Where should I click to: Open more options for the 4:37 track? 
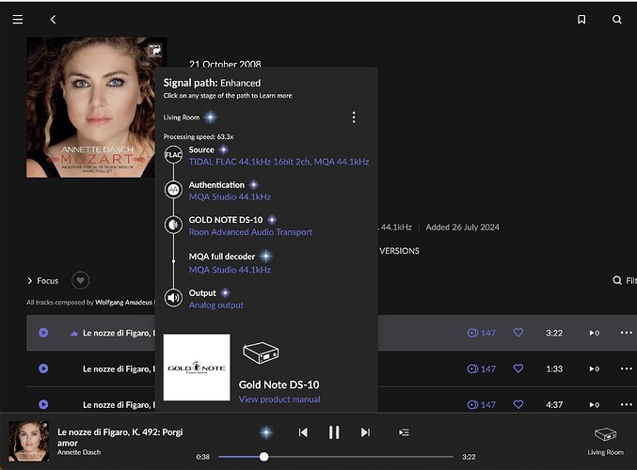pyautogui.click(x=626, y=404)
